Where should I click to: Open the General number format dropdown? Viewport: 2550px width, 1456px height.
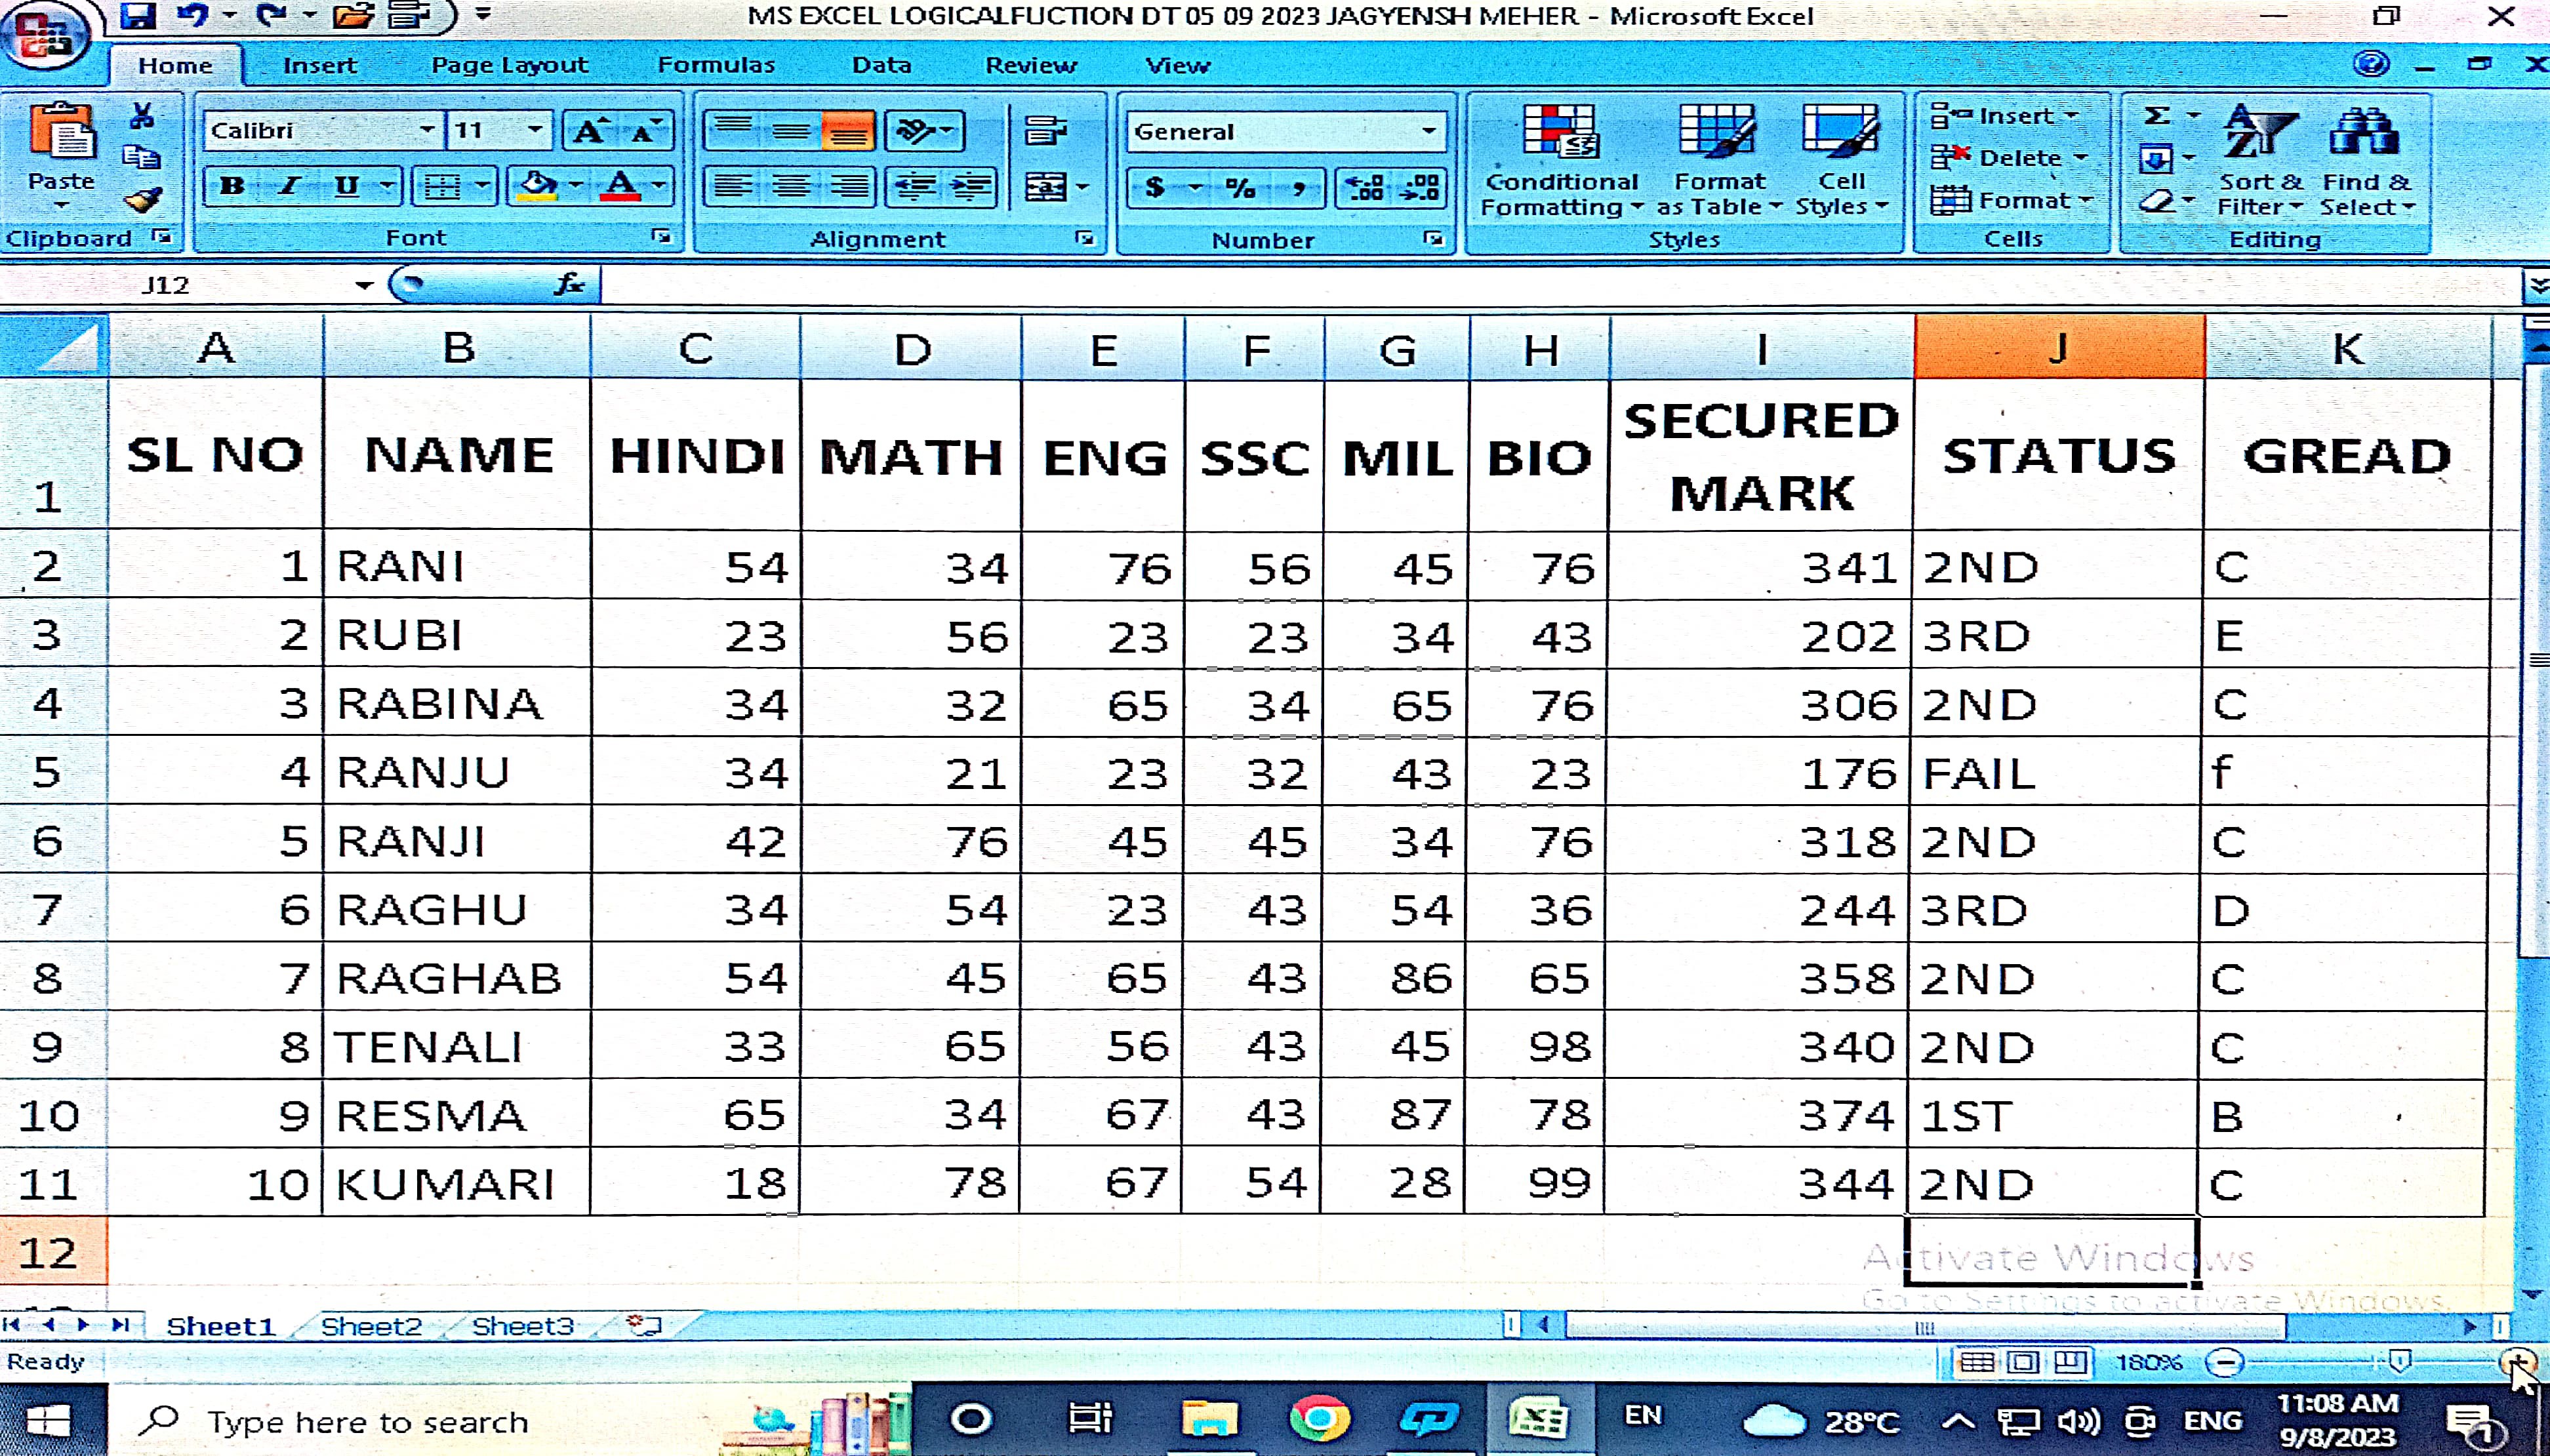point(1428,131)
